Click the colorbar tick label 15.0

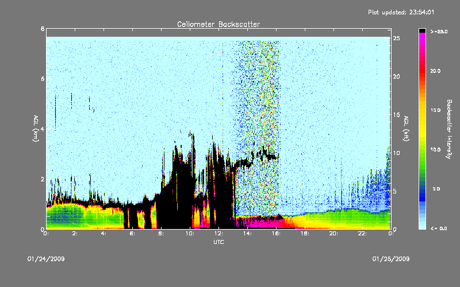pos(435,110)
